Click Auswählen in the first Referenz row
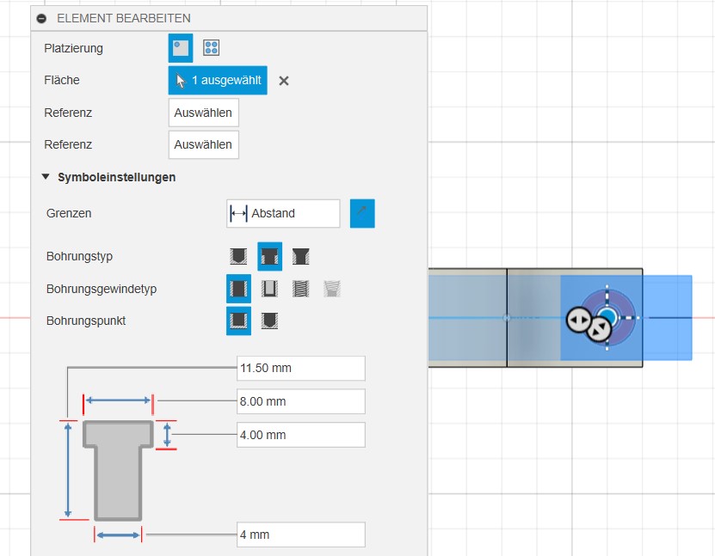Viewport: 715px width, 556px height. tap(203, 113)
